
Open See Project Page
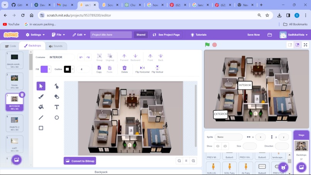166,35
